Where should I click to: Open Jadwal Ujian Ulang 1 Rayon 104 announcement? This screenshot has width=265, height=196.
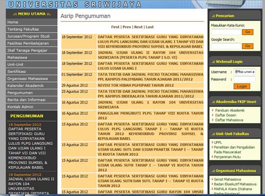coord(151,105)
